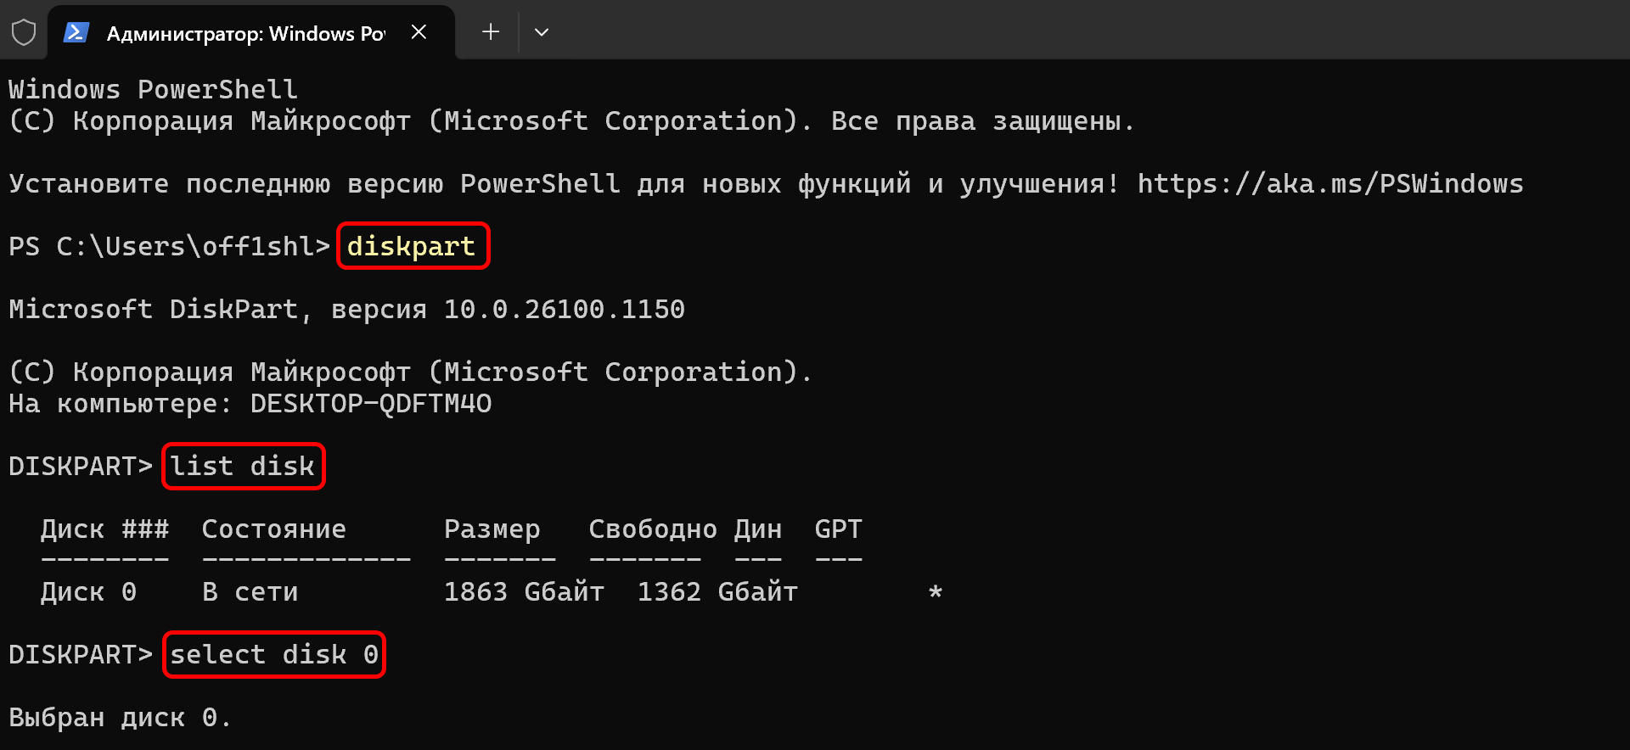Click the list disk command text
This screenshot has width=1630, height=750.
coord(243,466)
